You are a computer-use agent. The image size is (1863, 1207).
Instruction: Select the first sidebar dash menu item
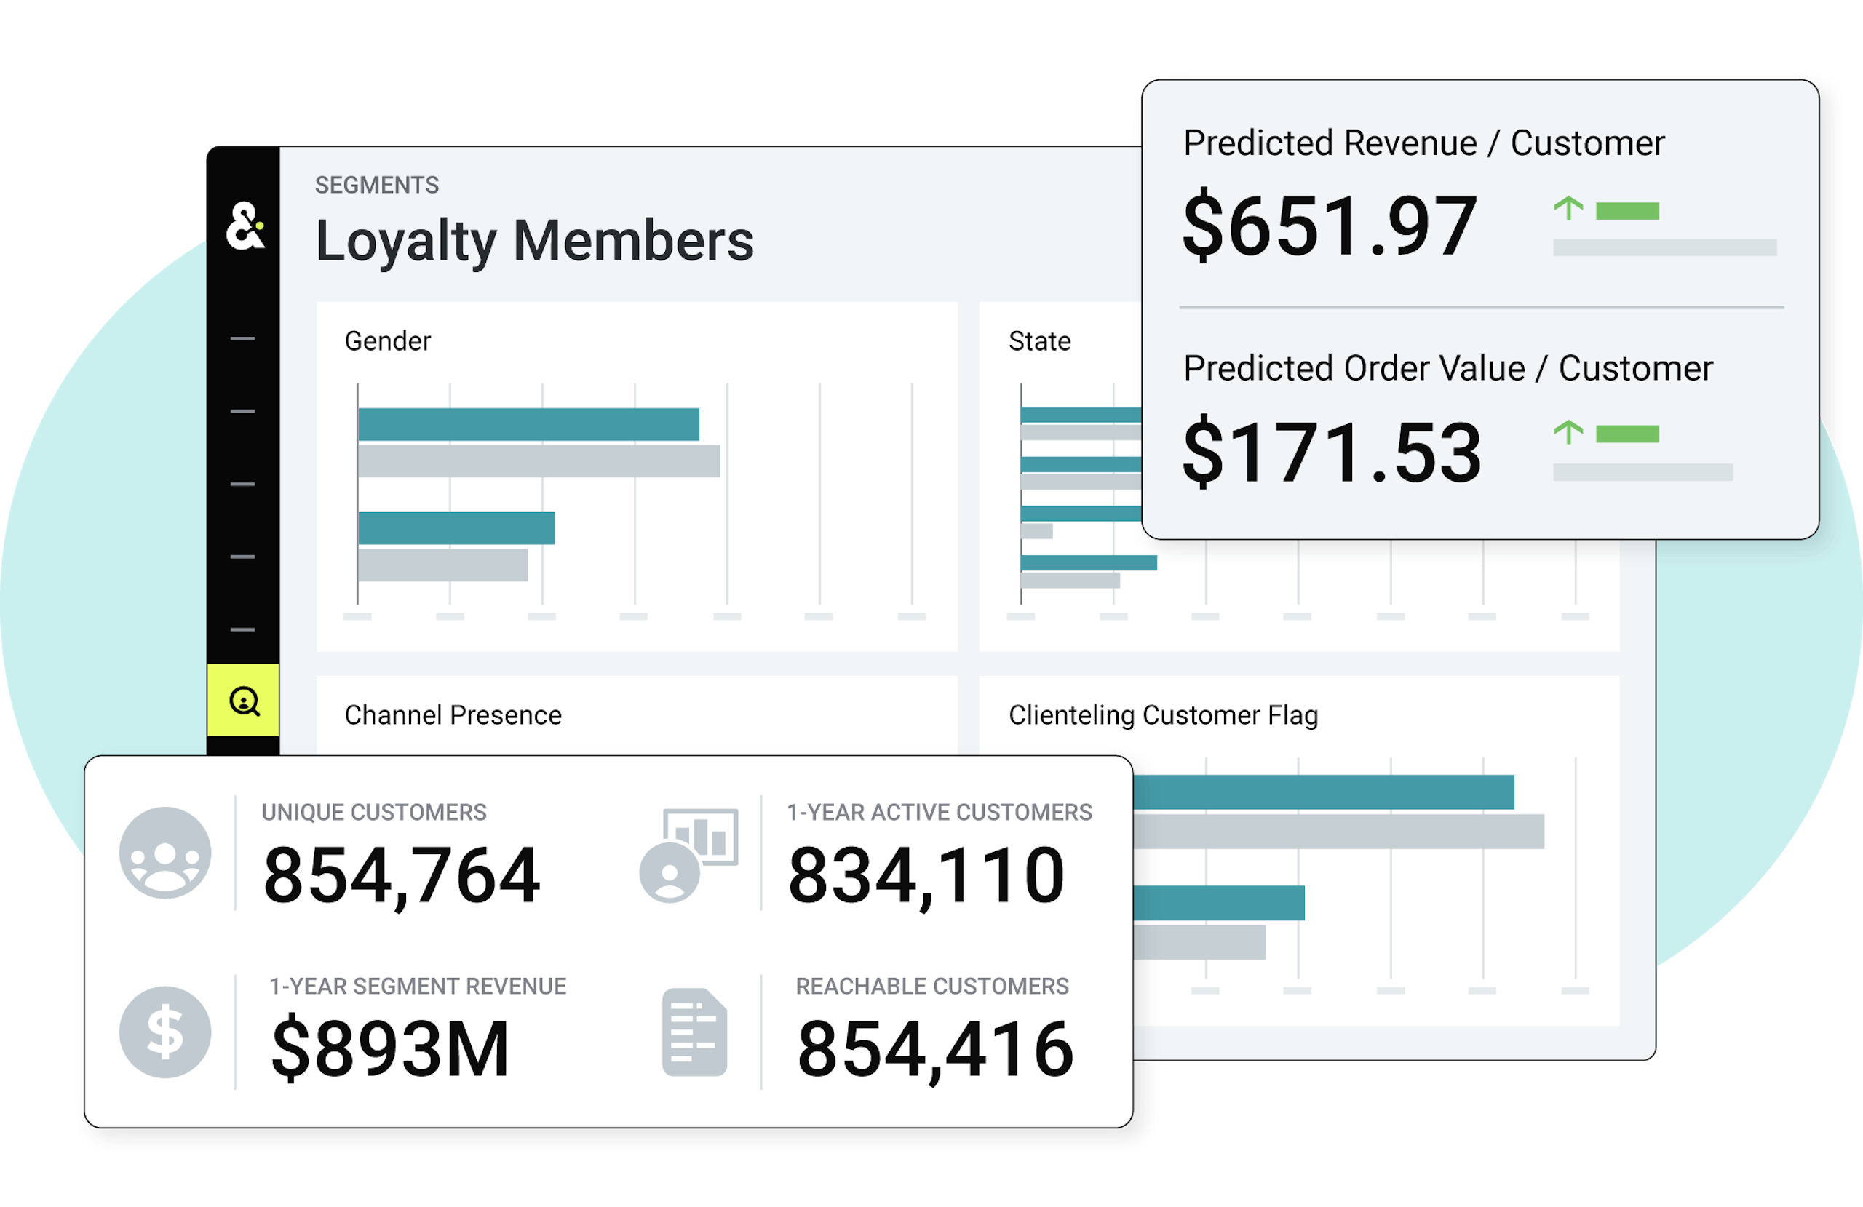click(242, 339)
